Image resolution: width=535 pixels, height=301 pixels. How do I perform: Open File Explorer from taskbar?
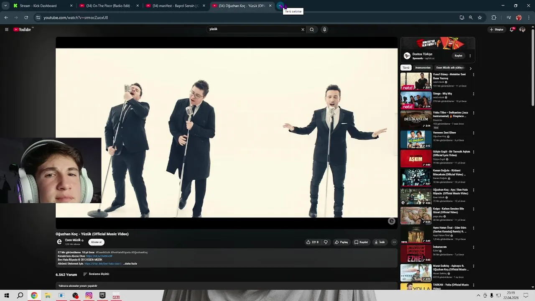(48, 296)
